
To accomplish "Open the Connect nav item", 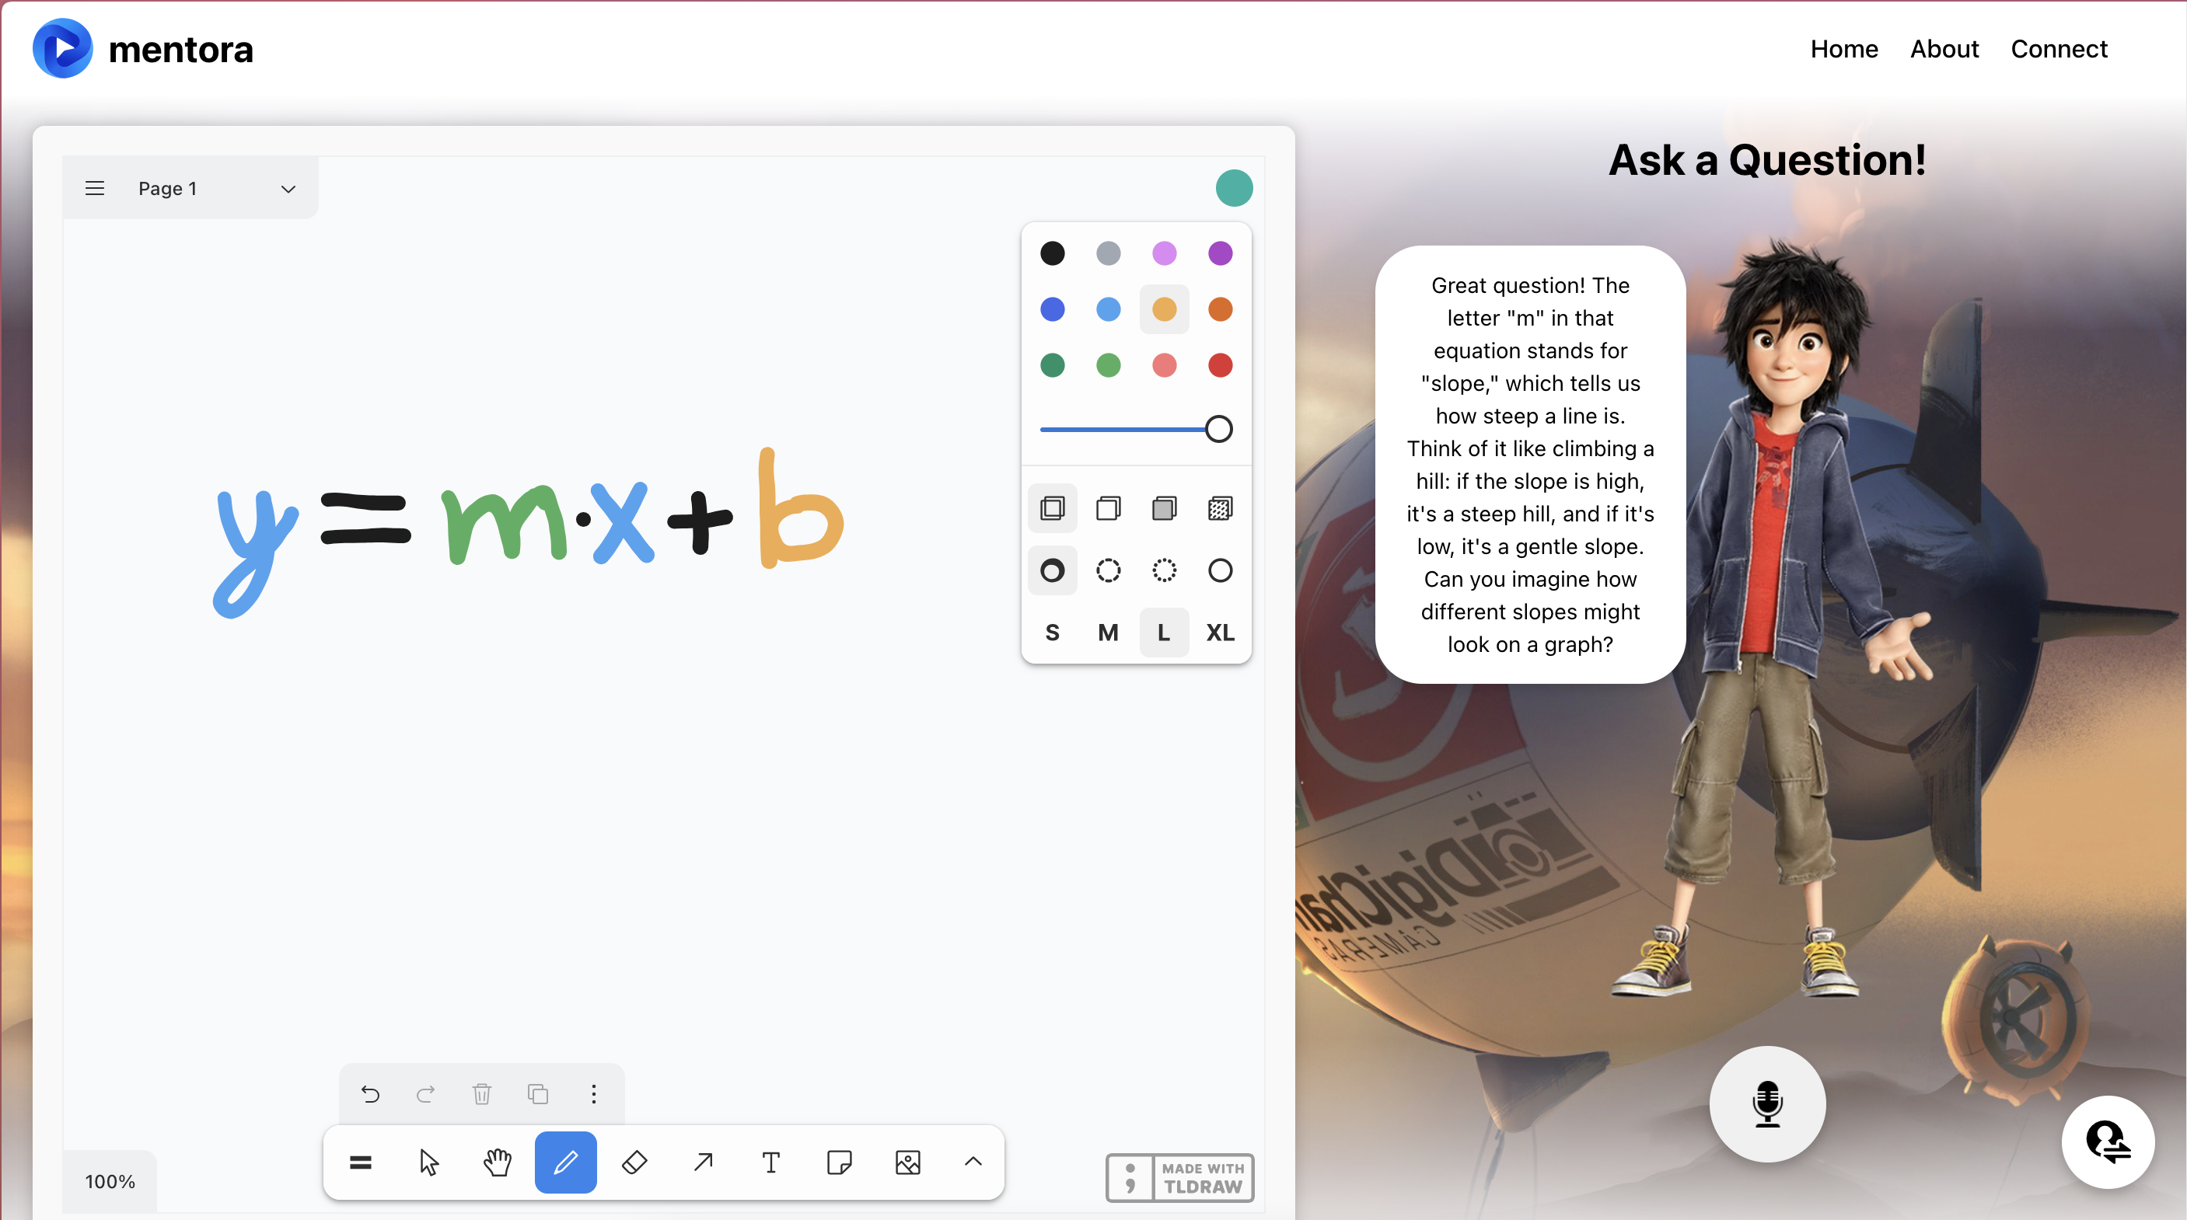I will coord(2058,49).
